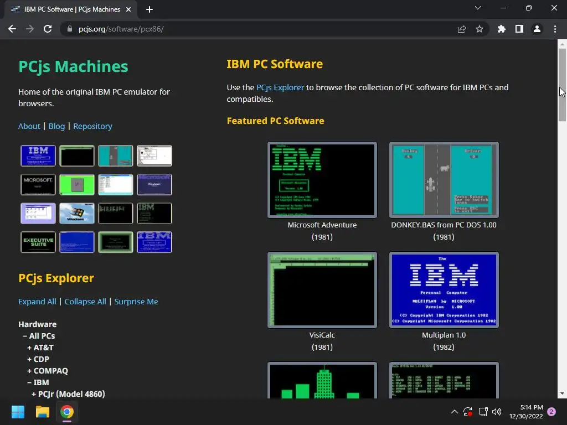567x425 pixels.
Task: Open the Repository link
Action: [x=92, y=126]
